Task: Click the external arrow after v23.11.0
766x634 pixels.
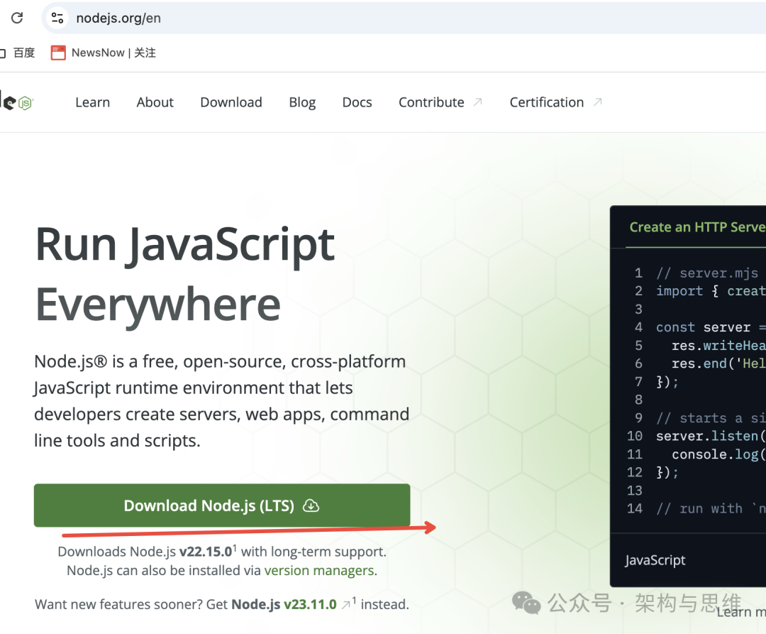Action: pyautogui.click(x=346, y=605)
